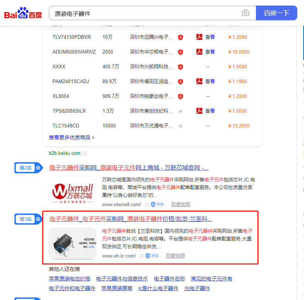This screenshot has height=300, width=304.
Task: Click the 百度一下 search button
Action: (x=277, y=13)
